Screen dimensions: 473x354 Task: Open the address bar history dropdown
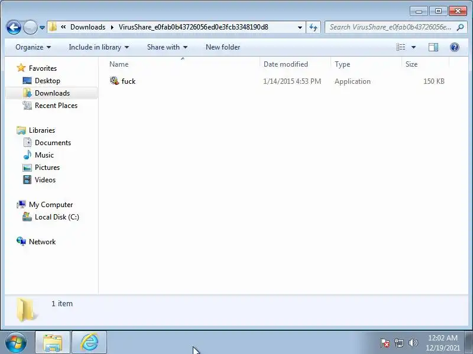tap(300, 27)
